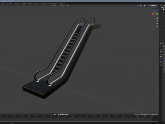Jump to the timeline end frame
This screenshot has height=124, width=165.
(68, 114)
